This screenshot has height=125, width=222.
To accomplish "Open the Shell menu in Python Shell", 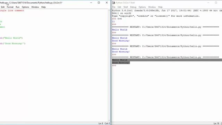I will click(x=126, y=7).
